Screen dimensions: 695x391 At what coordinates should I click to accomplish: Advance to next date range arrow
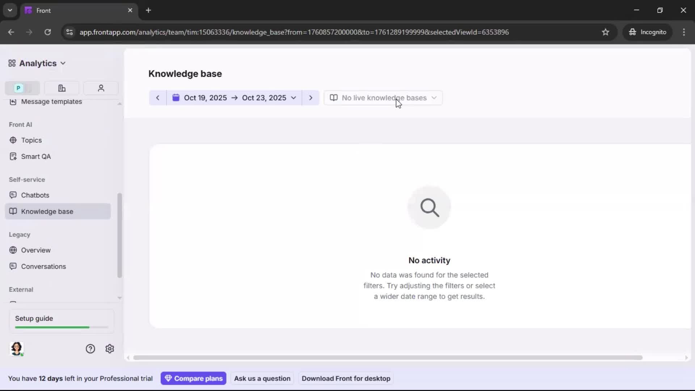click(x=311, y=98)
